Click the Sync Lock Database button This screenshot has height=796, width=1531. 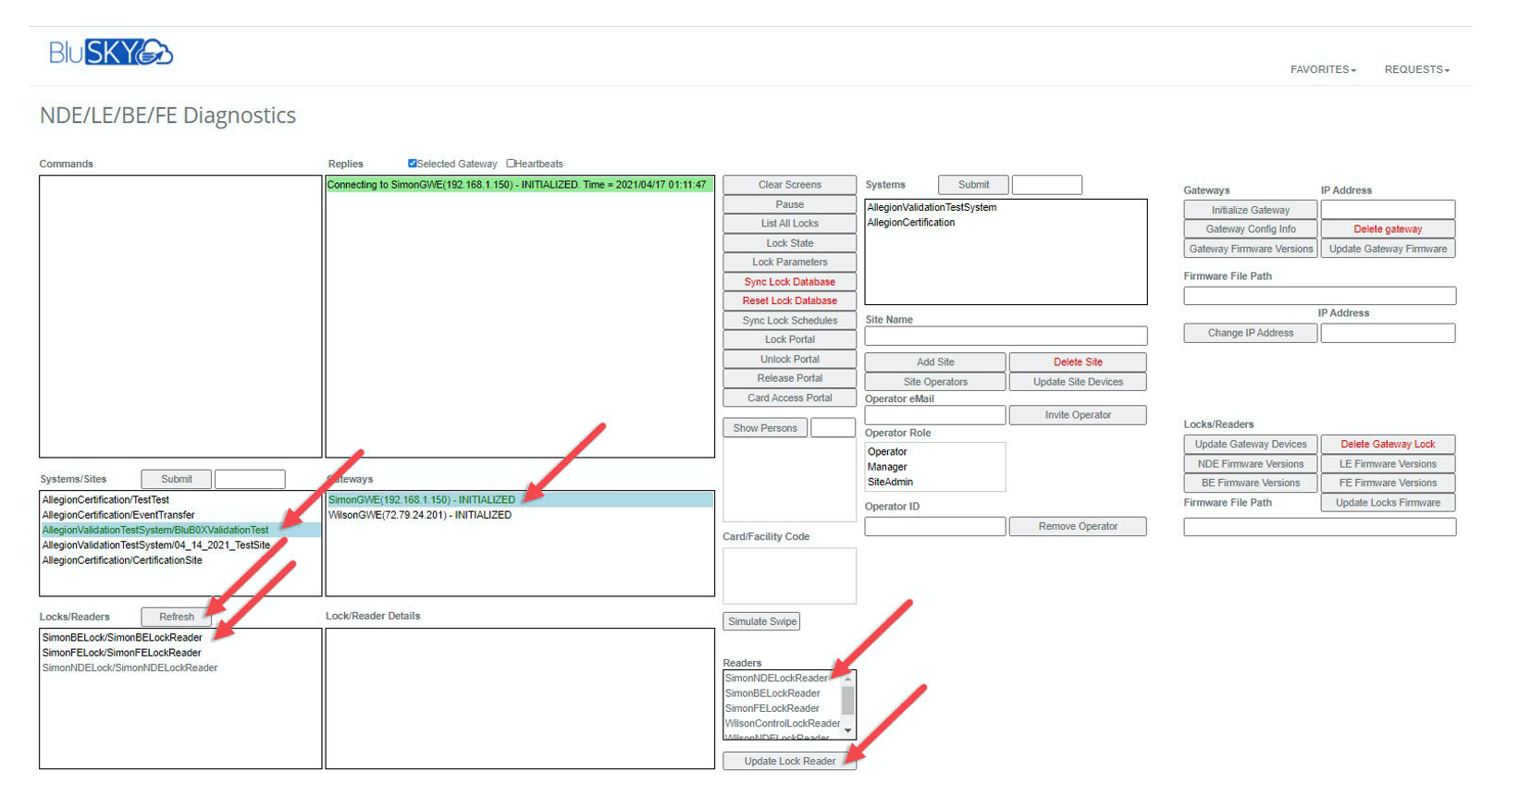coord(789,282)
